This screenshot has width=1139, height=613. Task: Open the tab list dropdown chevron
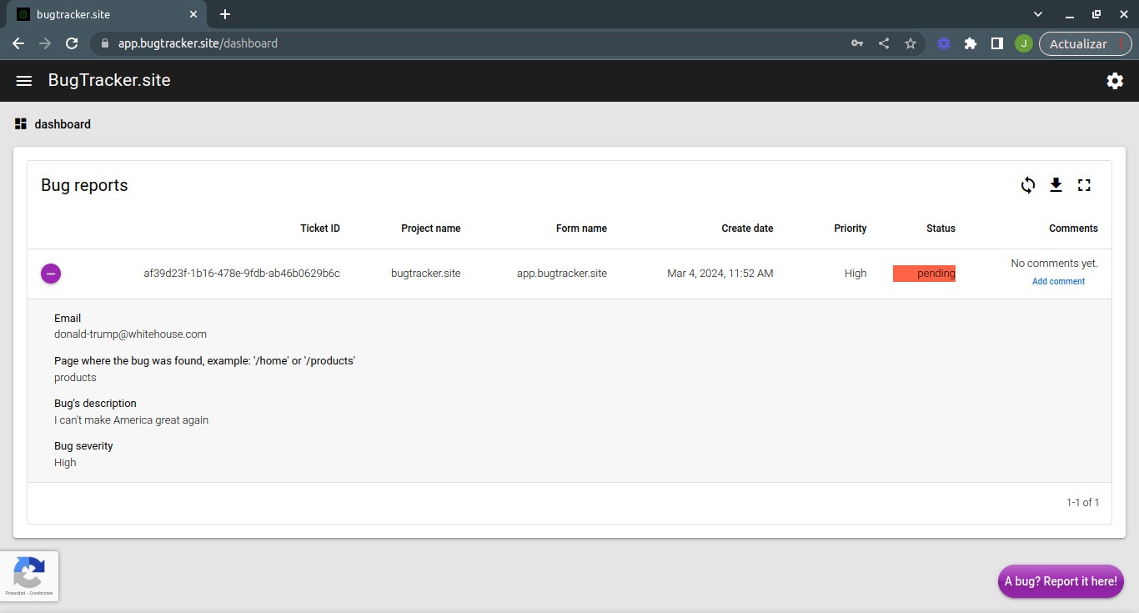[1037, 14]
